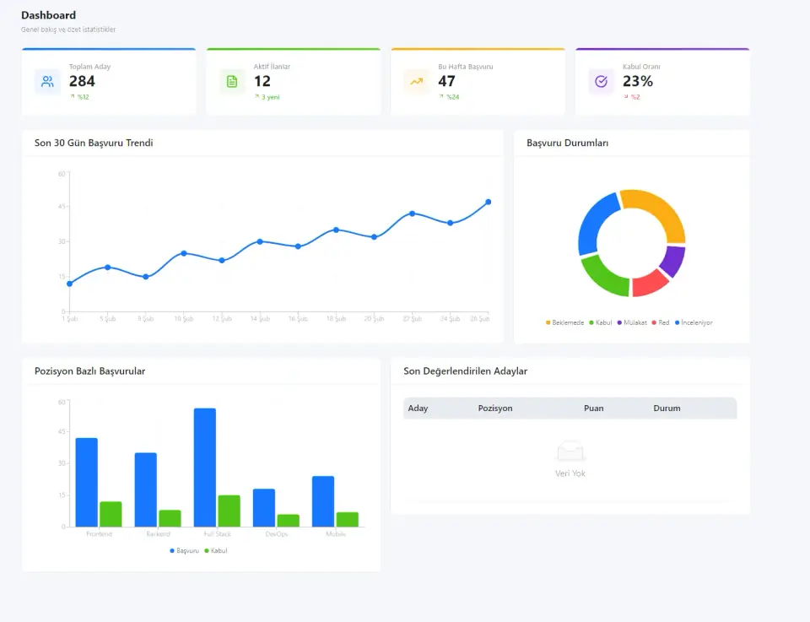The width and height of the screenshot is (810, 622).
Task: Toggle İnceleniyor legend item in donut chart
Action: [694, 322]
